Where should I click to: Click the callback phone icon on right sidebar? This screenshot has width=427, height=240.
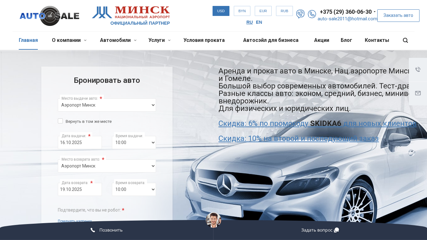418,70
